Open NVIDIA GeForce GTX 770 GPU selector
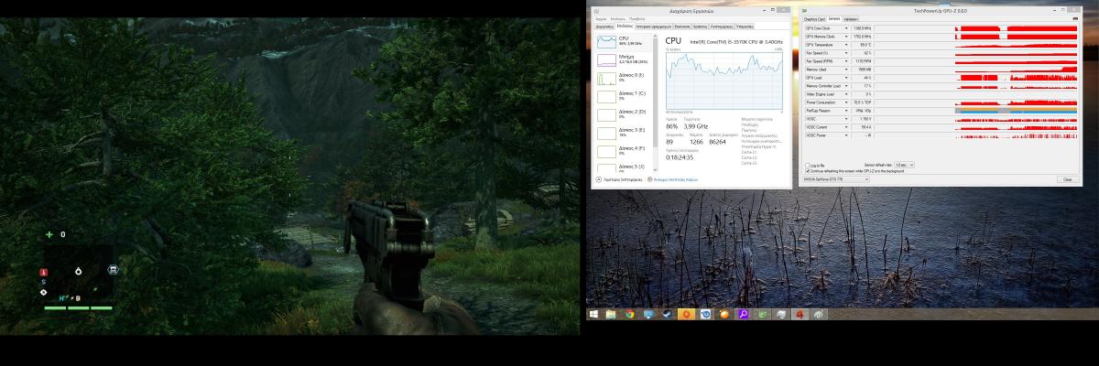Screen dimensions: 1099x366 pyautogui.click(x=835, y=179)
